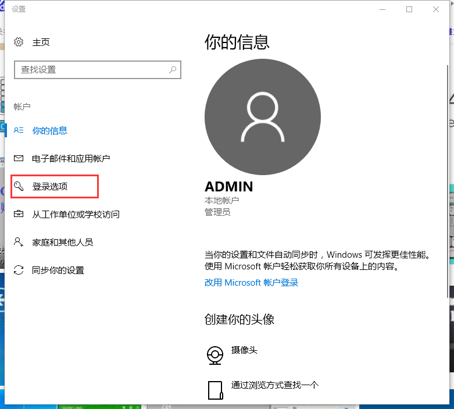Click the webcam icon next to 摄像头
Screen dimensions: 454x409
(215, 354)
